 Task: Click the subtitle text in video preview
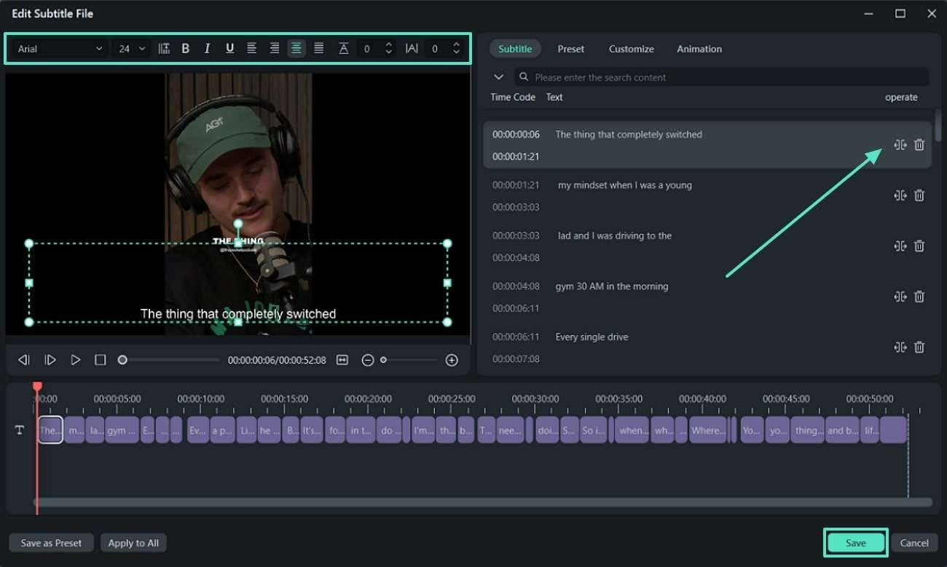tap(238, 314)
